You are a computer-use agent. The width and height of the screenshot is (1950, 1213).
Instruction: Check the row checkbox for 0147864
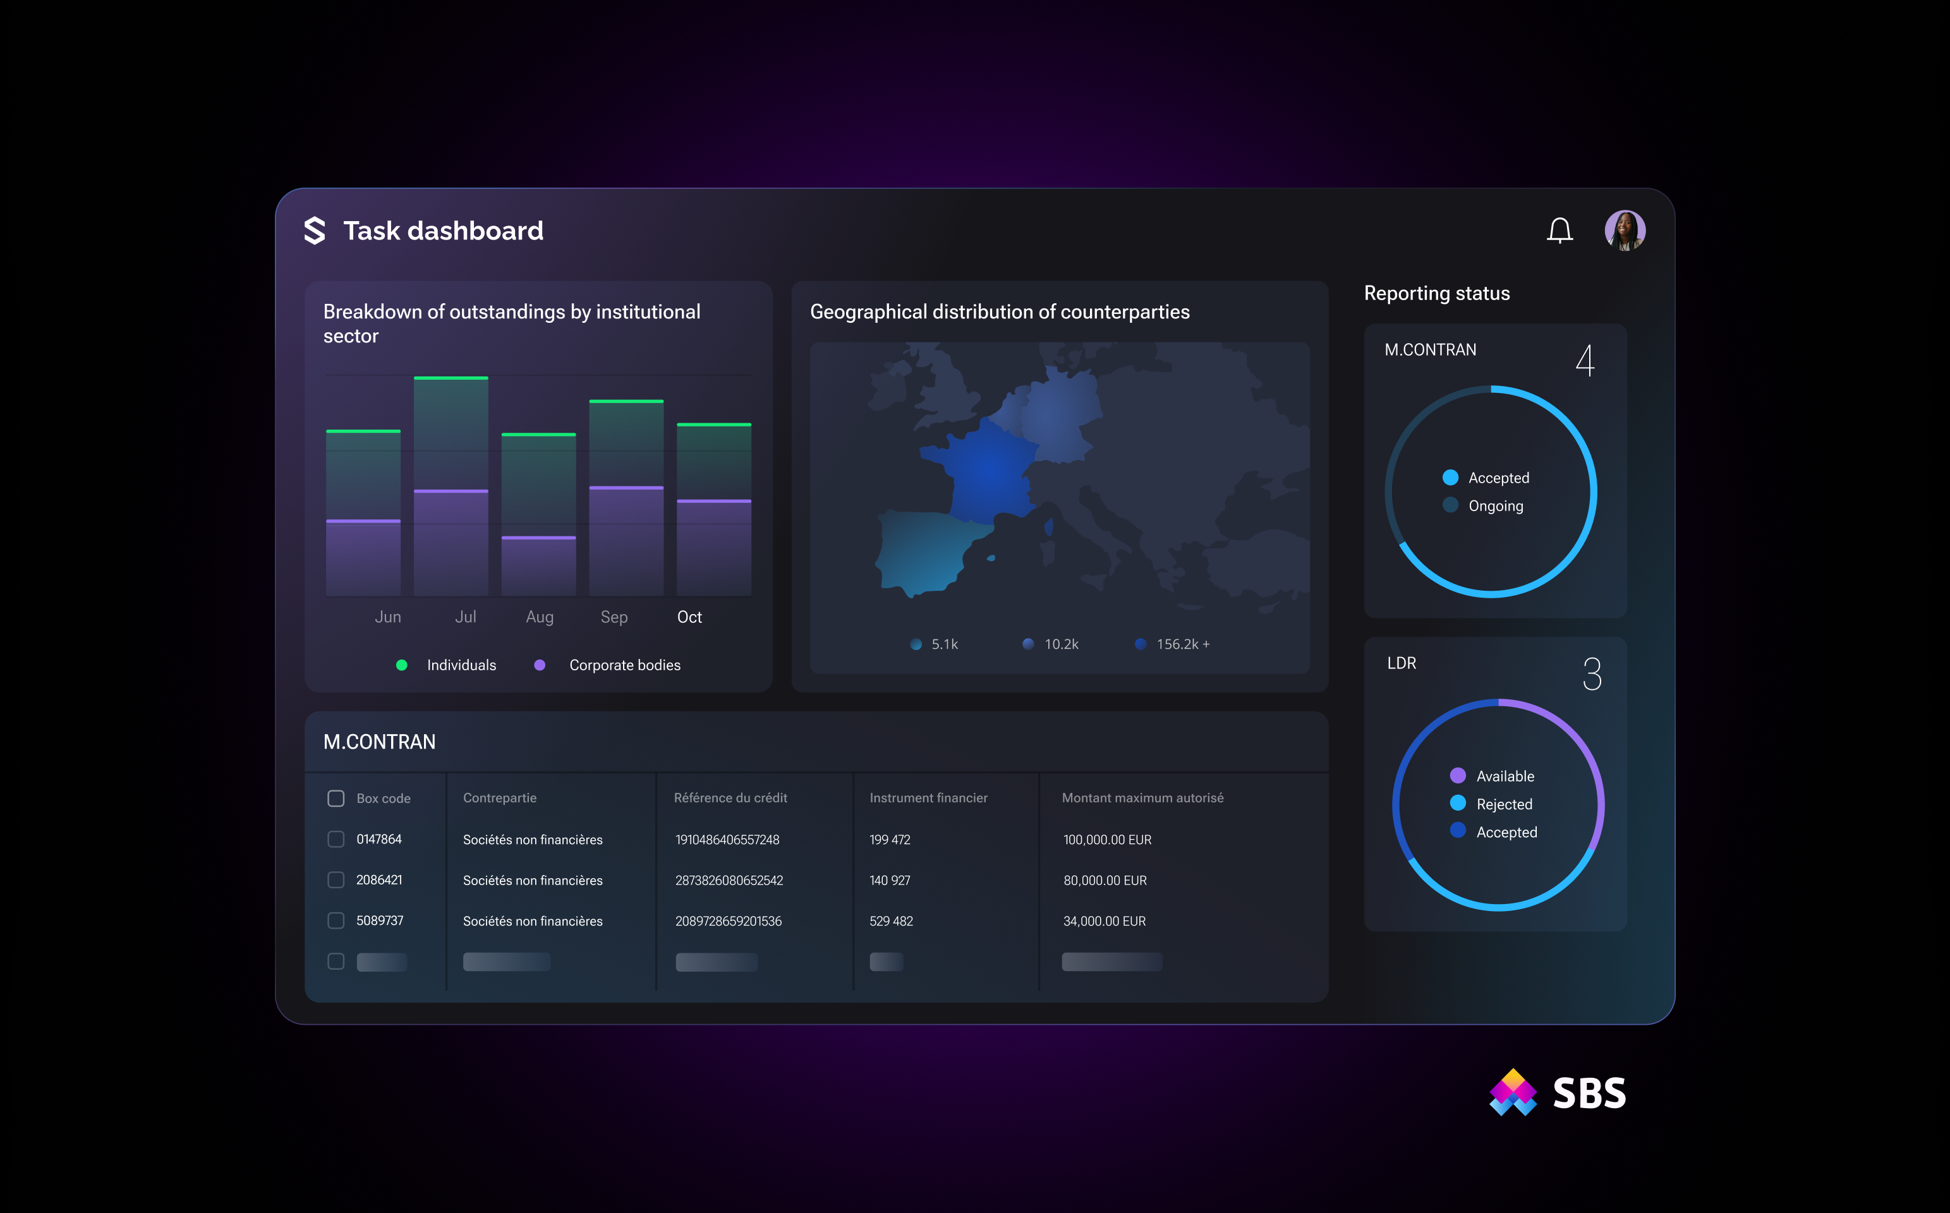pyautogui.click(x=336, y=839)
